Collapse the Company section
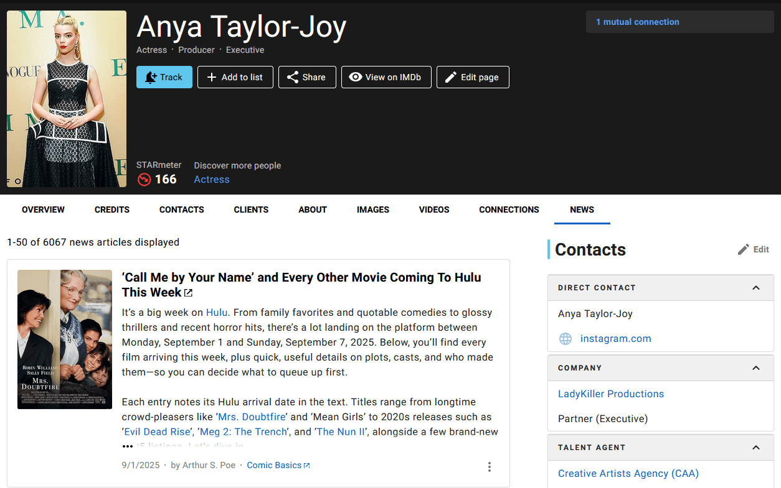Image resolution: width=781 pixels, height=488 pixels. pyautogui.click(x=756, y=368)
